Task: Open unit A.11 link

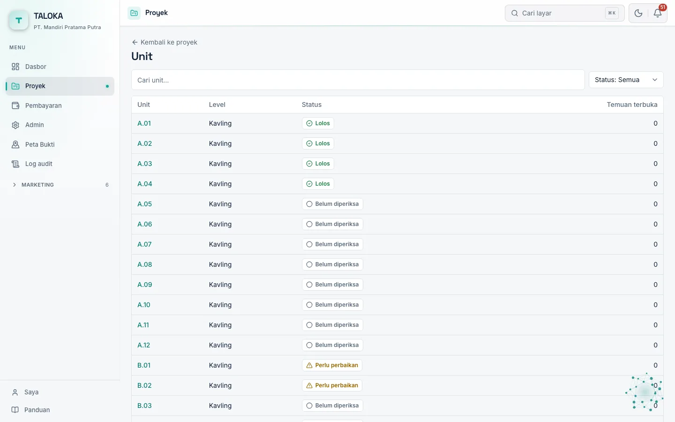Action: [x=143, y=325]
